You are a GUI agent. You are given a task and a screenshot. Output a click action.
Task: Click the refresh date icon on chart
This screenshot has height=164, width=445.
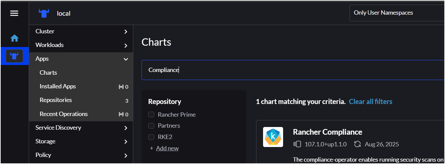pos(358,144)
